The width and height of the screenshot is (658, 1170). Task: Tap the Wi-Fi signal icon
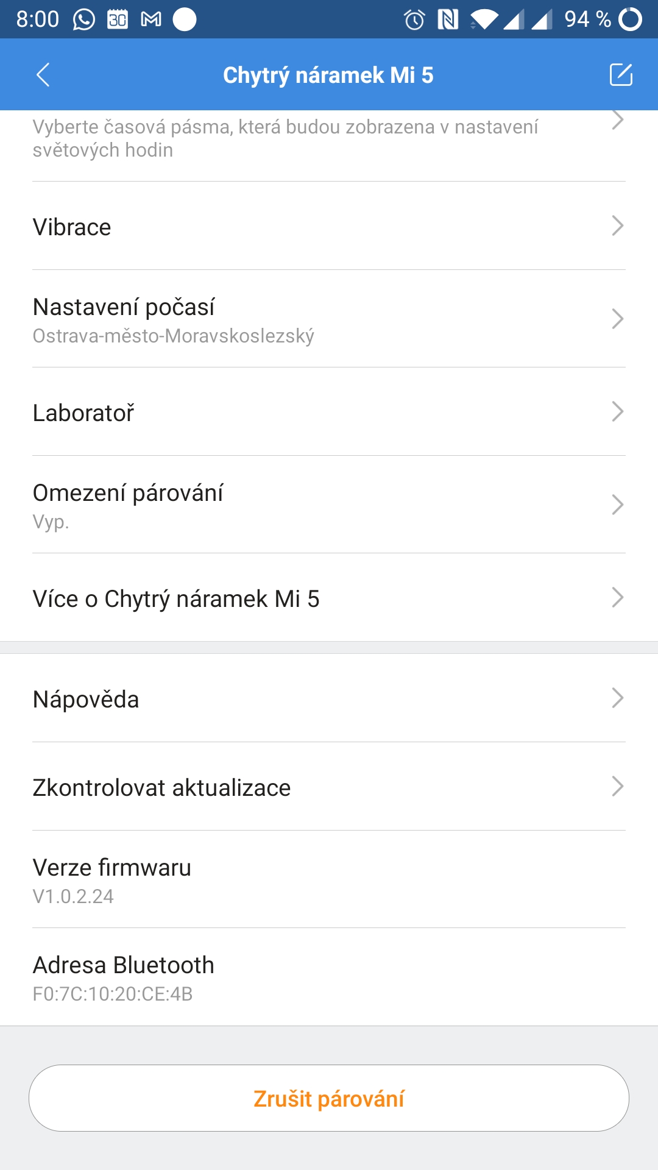[484, 19]
